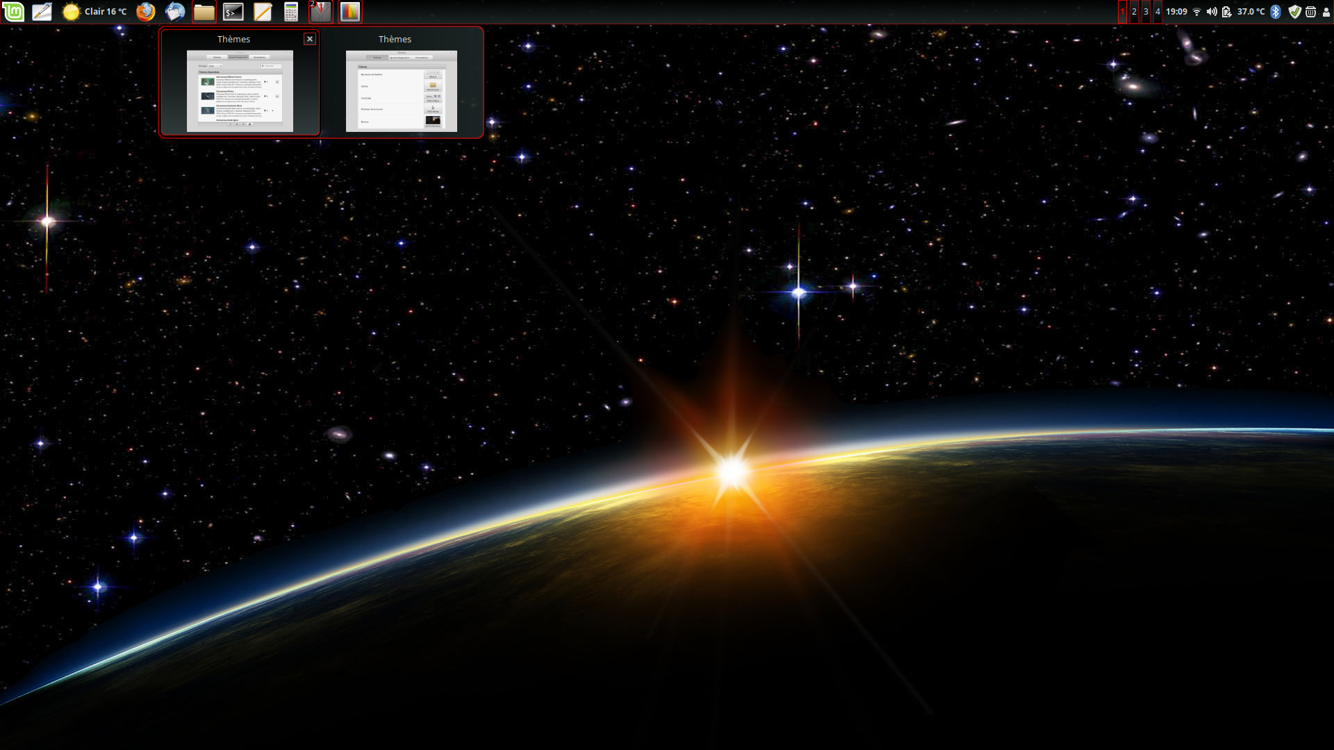Open the Linux Mint main menu
The height and width of the screenshot is (750, 1334).
point(13,11)
